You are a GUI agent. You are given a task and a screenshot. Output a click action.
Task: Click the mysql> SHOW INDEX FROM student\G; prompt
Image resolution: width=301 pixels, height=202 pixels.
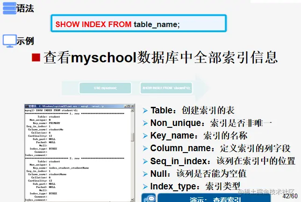pyautogui.click(x=51, y=111)
